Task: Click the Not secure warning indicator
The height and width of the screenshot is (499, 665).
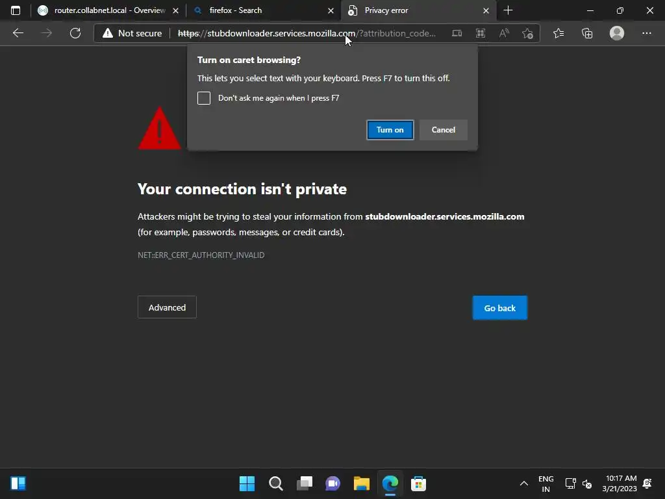Action: 132,33
